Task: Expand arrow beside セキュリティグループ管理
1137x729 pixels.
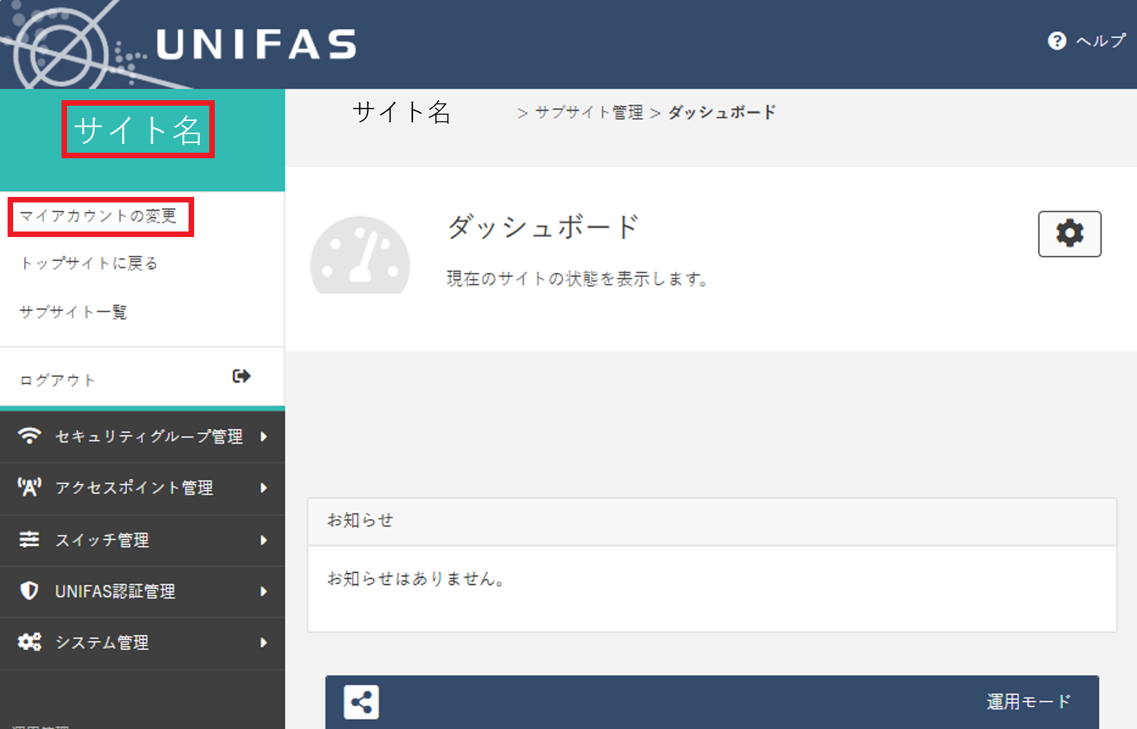Action: click(x=264, y=437)
